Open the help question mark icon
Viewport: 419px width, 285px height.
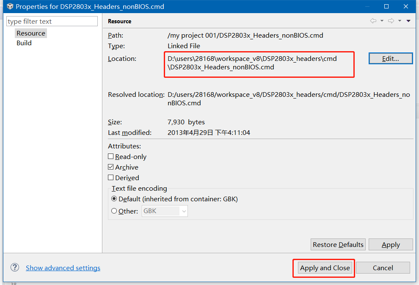(15, 267)
